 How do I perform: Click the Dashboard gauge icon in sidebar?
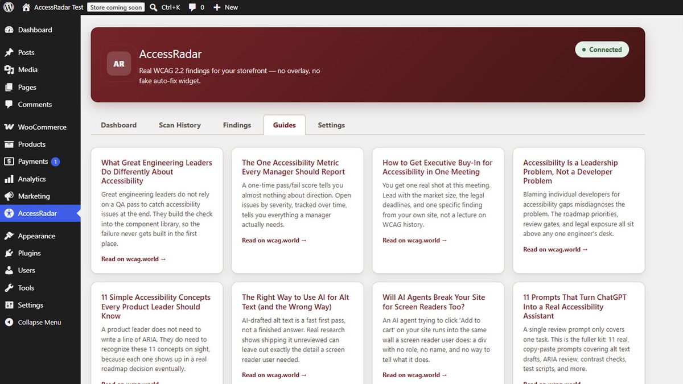coord(9,30)
